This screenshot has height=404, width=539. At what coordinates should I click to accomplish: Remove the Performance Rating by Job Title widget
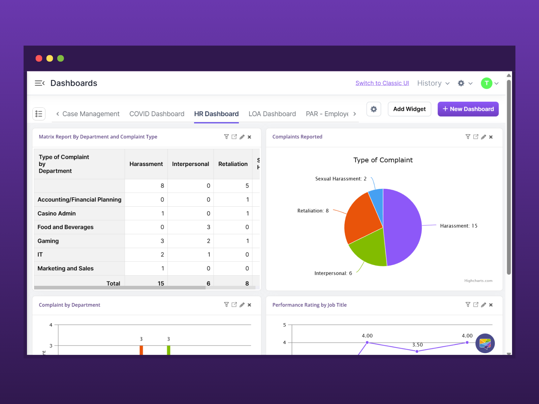pos(491,305)
